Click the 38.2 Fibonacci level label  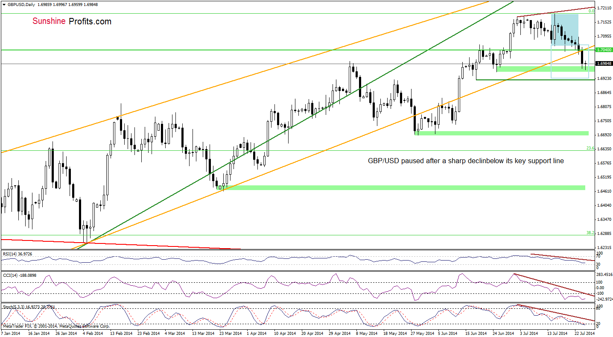pos(590,233)
